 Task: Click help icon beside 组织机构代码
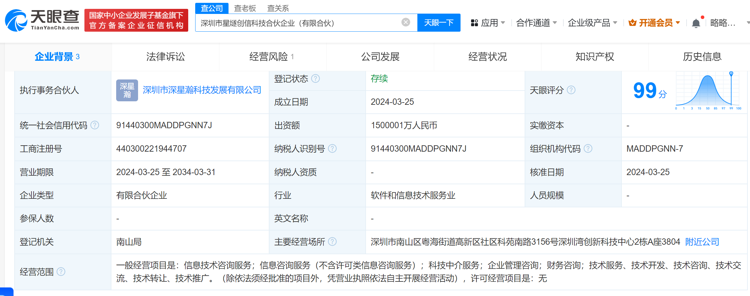point(588,149)
